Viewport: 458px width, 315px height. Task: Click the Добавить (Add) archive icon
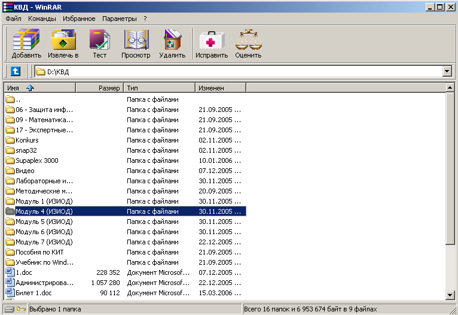[26, 40]
